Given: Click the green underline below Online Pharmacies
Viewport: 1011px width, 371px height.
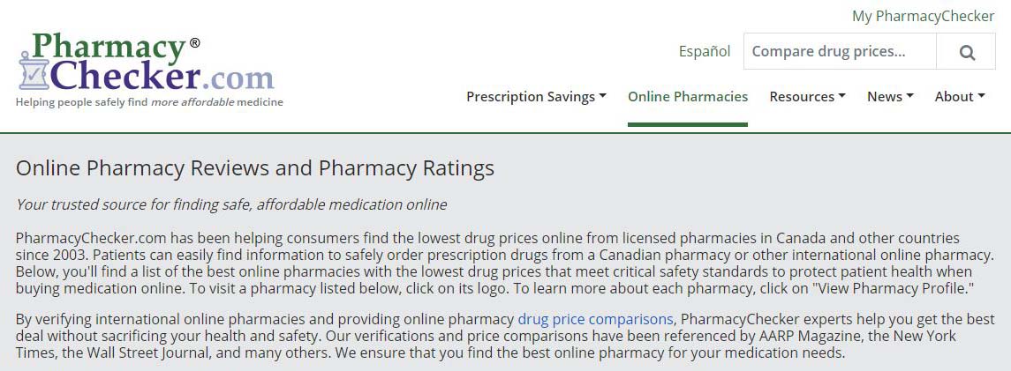Looking at the screenshot, I should tap(688, 124).
